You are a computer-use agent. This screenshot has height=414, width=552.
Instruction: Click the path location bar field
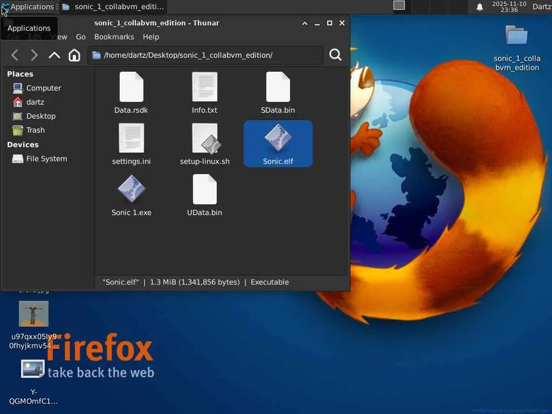[x=205, y=55]
